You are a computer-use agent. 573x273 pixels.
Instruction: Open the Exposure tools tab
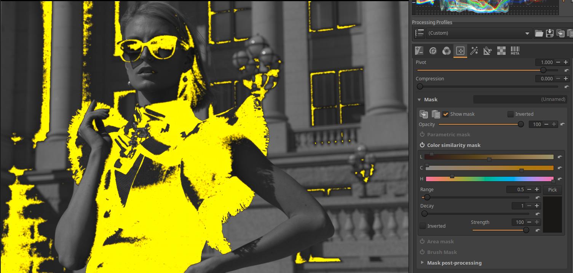419,51
